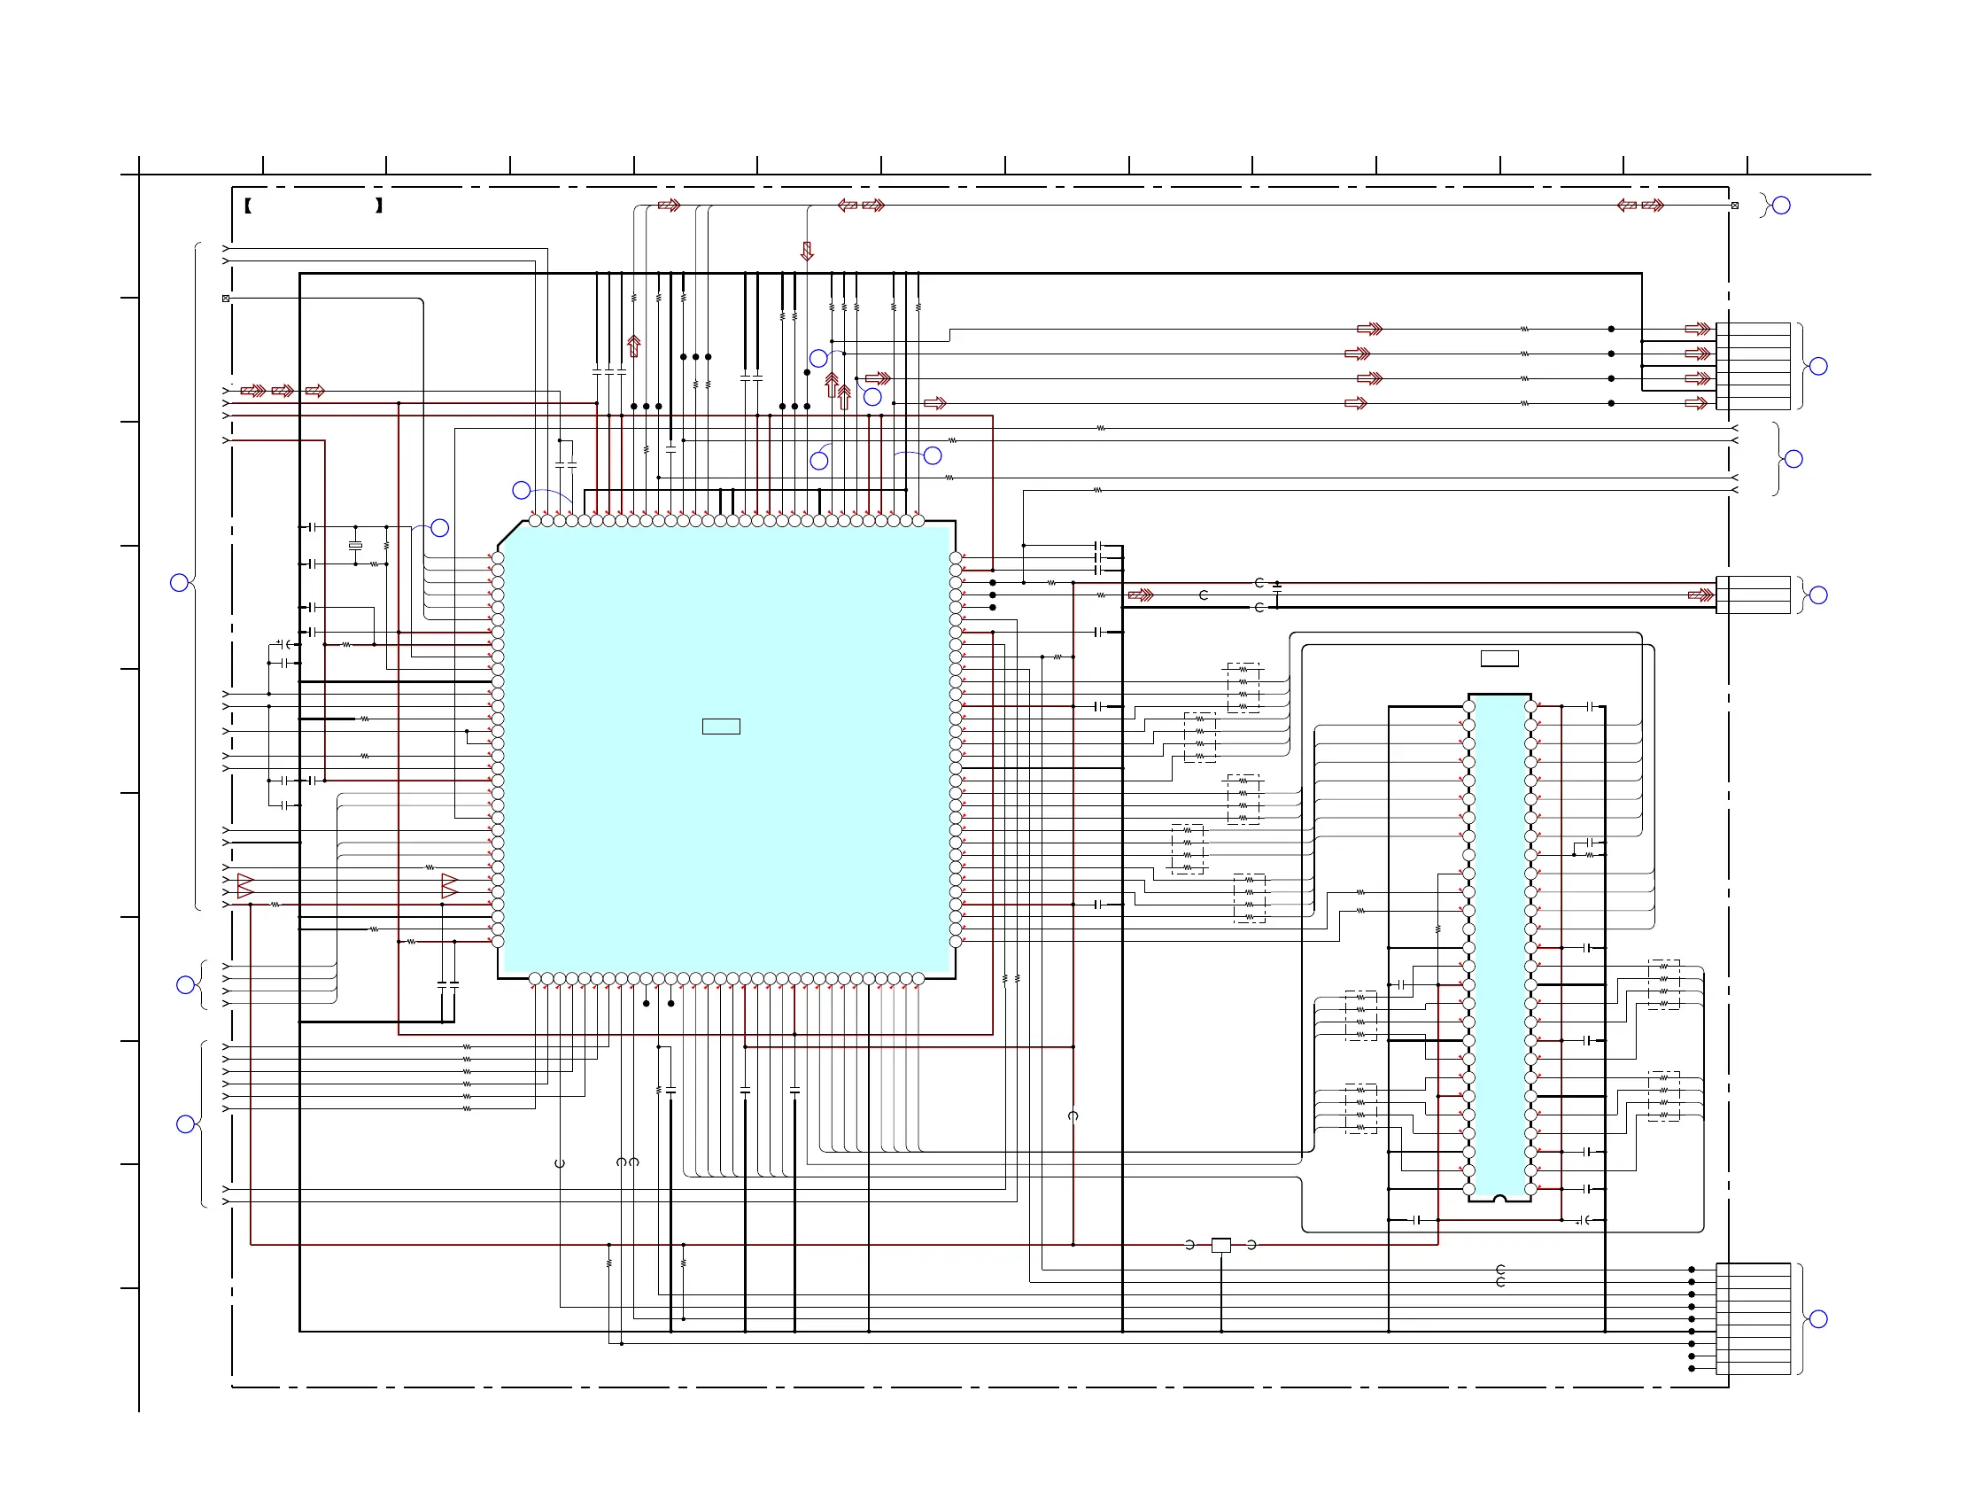
Task: Click crossed-square terminal on the left side
Action: point(226,298)
